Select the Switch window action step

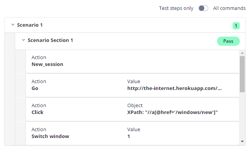click(132, 133)
